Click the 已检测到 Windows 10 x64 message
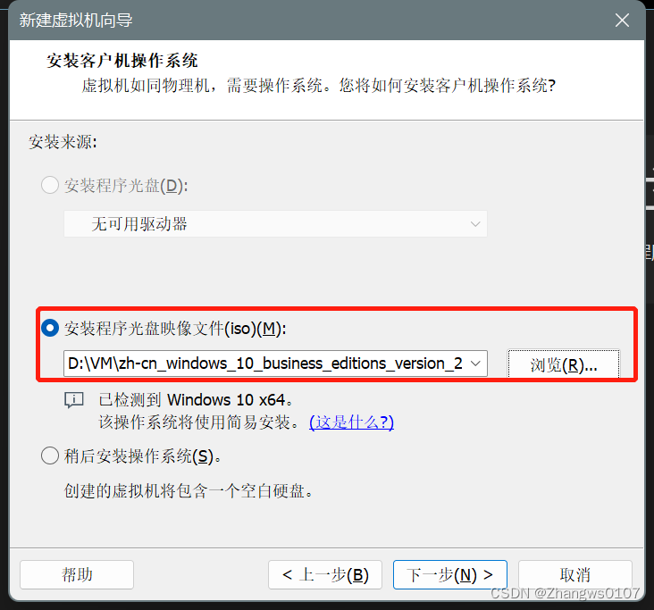This screenshot has height=610, width=654. (195, 400)
